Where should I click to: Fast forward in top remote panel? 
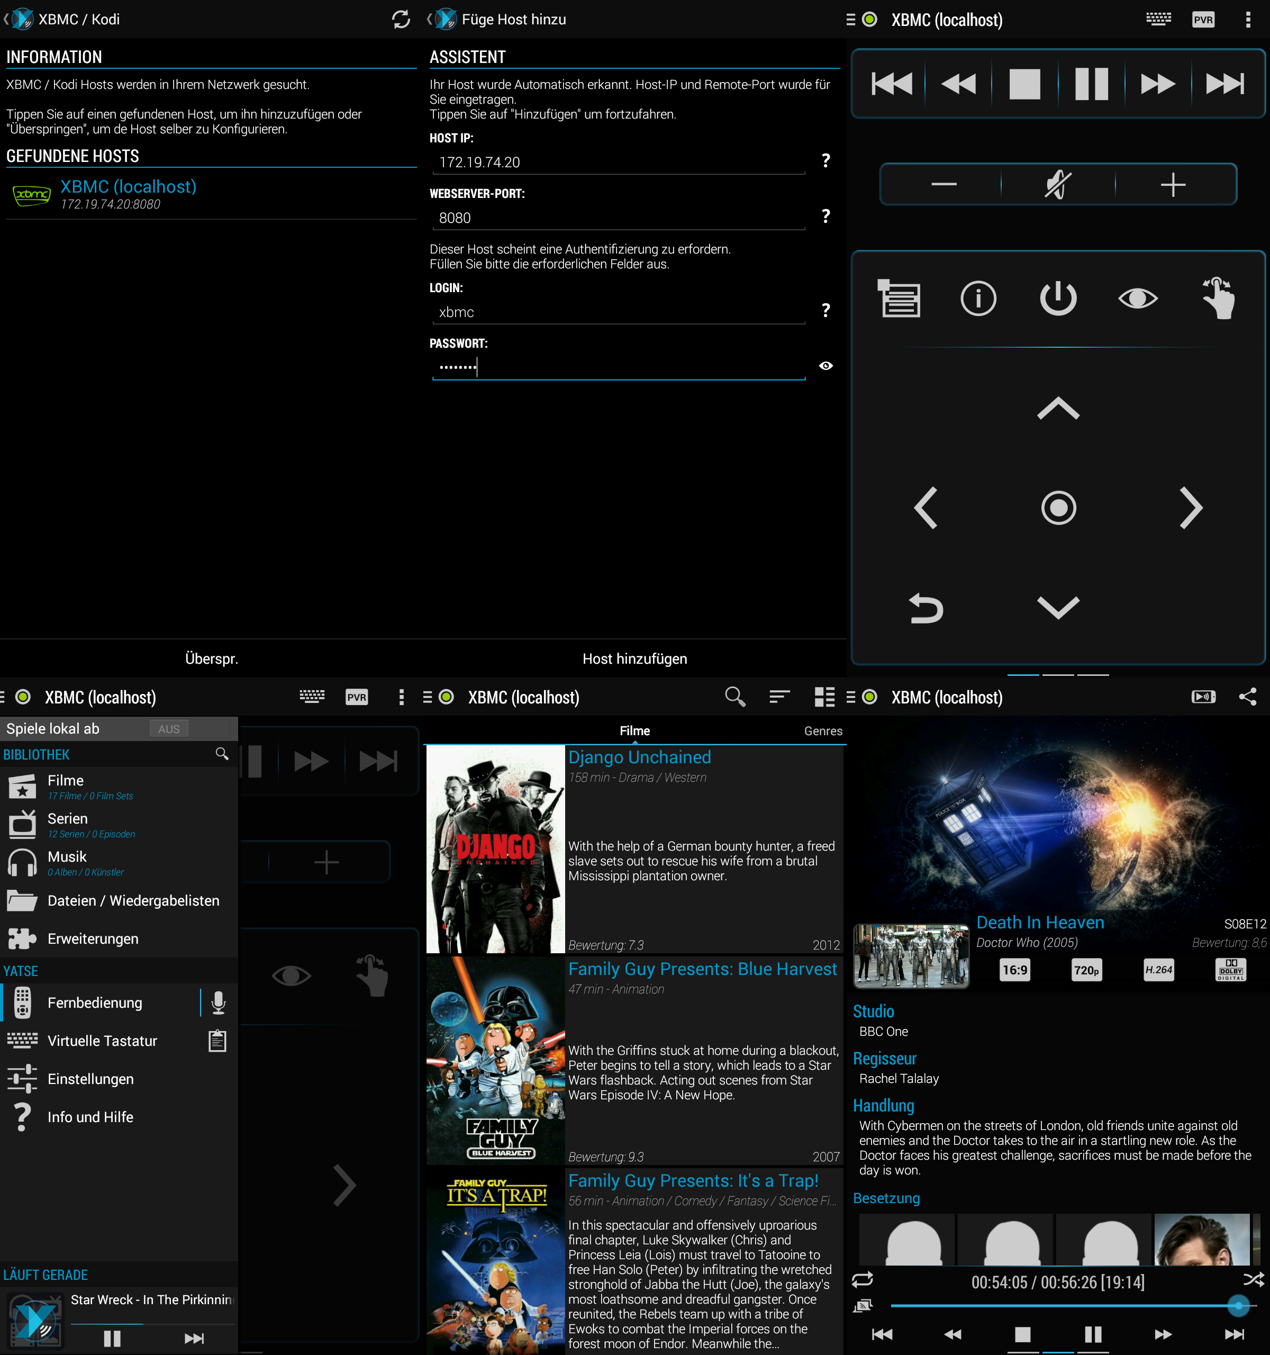point(1158,84)
